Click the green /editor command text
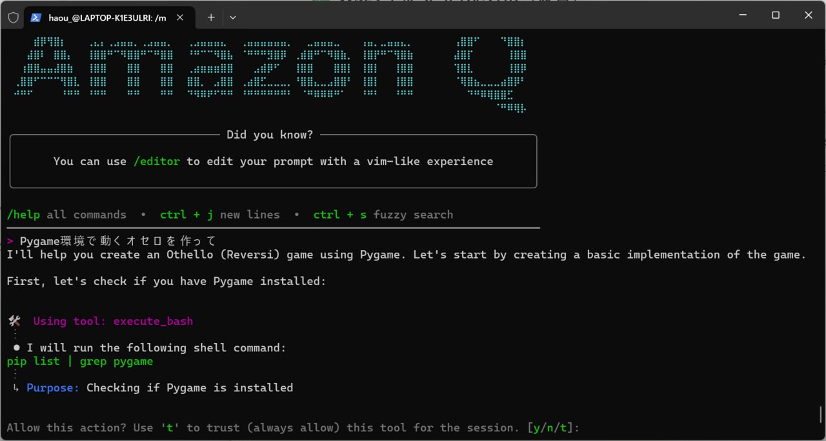The width and height of the screenshot is (826, 441). click(x=156, y=161)
